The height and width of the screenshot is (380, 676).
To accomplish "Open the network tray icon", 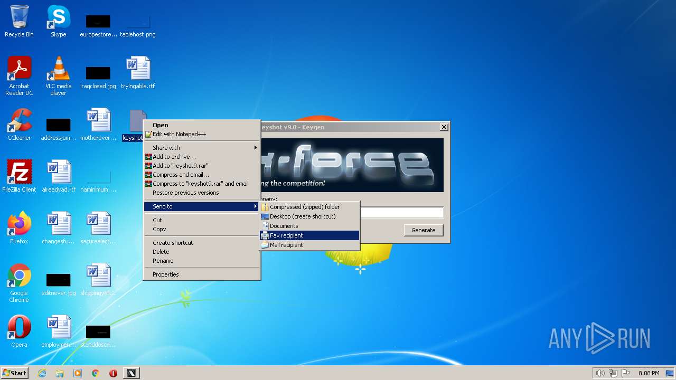I will tap(613, 373).
